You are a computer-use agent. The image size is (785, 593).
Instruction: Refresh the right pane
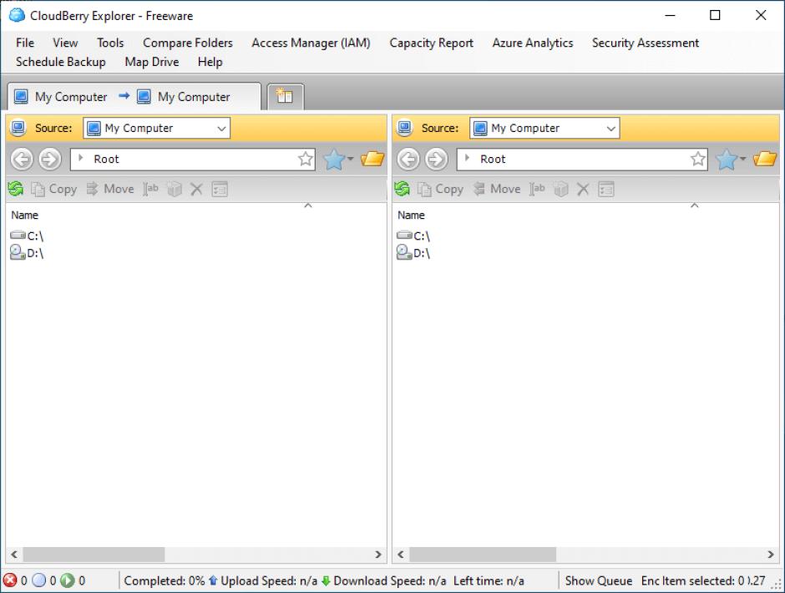point(403,189)
